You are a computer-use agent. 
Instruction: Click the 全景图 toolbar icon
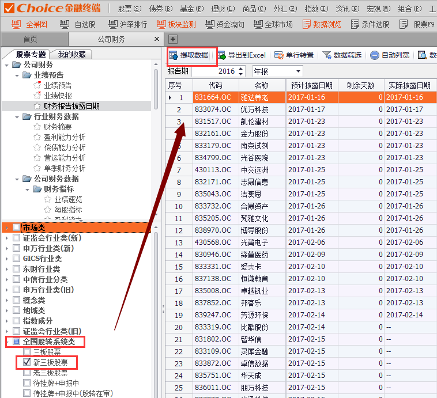tap(16, 25)
